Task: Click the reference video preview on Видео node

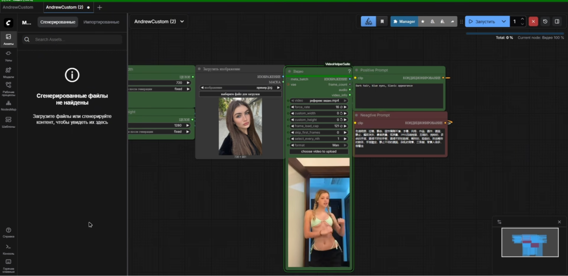Action: [319, 213]
